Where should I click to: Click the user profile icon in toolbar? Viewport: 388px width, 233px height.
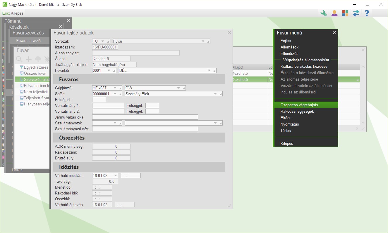(334, 13)
